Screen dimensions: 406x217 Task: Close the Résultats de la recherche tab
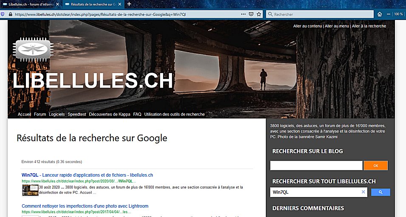point(120,4)
